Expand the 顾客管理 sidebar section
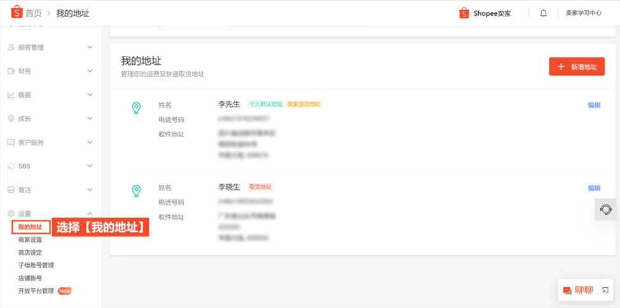 pyautogui.click(x=90, y=48)
